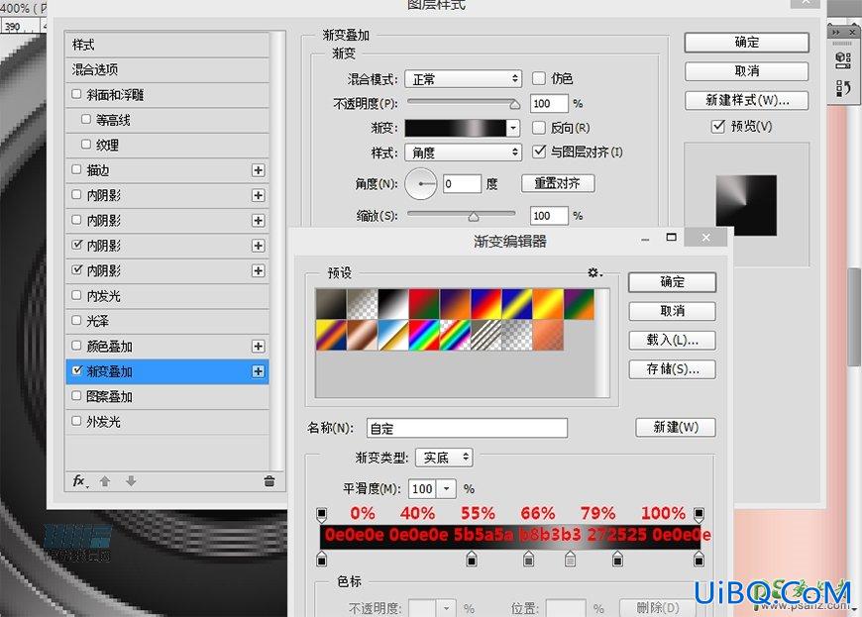
Task: Open the gradient presets gear menu
Action: tap(594, 272)
